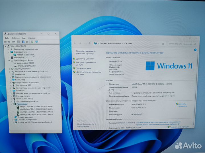
Task: Click the network icon of Сетевые адаптеры
Action: tap(16, 117)
